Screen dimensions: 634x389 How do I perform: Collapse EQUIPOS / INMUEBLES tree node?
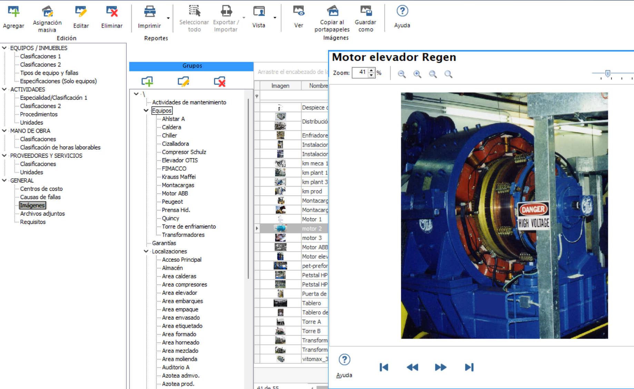coord(4,48)
